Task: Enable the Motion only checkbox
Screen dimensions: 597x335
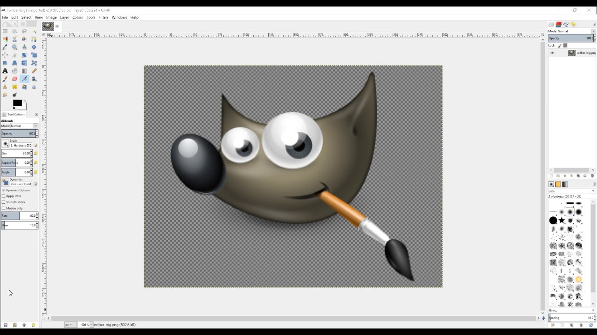Action: (4, 208)
